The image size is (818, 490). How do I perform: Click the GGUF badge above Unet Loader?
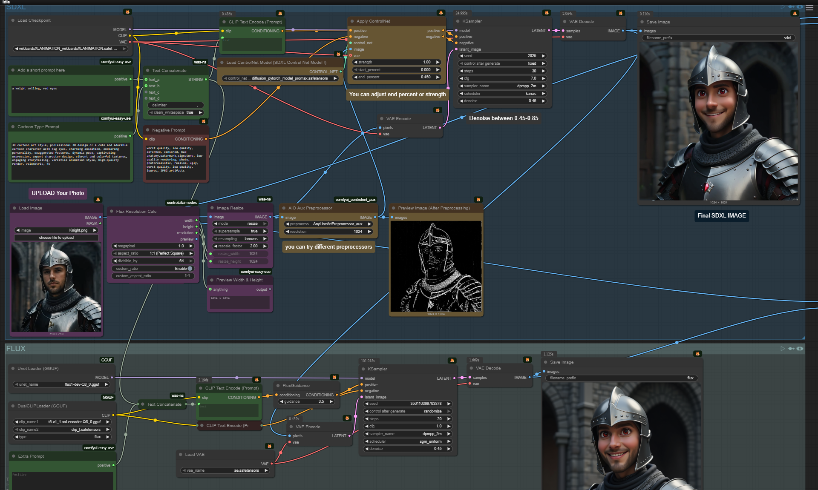pyautogui.click(x=107, y=360)
